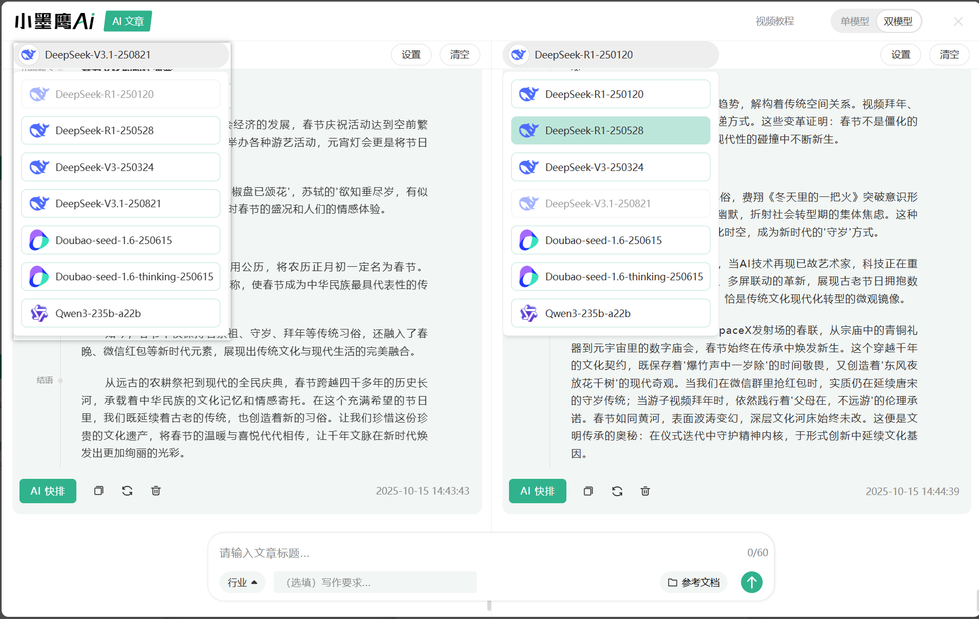Click the copy icon in right panel
This screenshot has width=979, height=619.
coord(588,491)
